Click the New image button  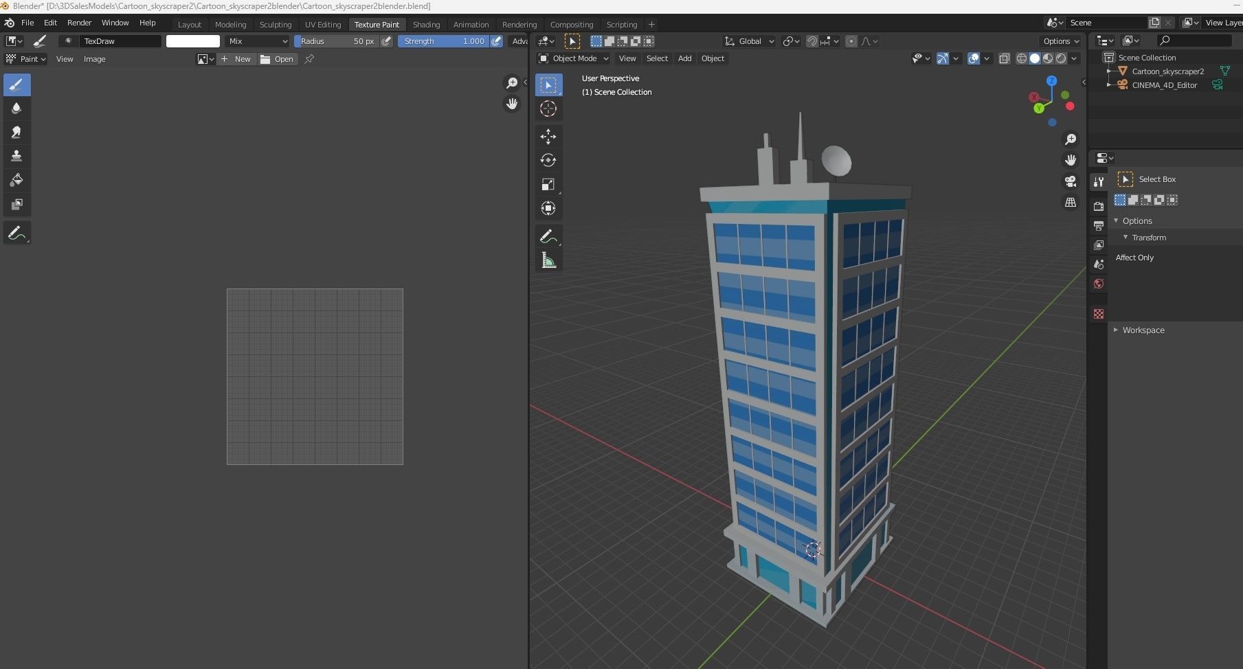pyautogui.click(x=236, y=59)
